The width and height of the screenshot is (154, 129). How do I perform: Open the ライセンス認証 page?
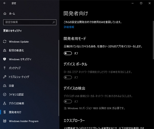click(x=29, y=94)
